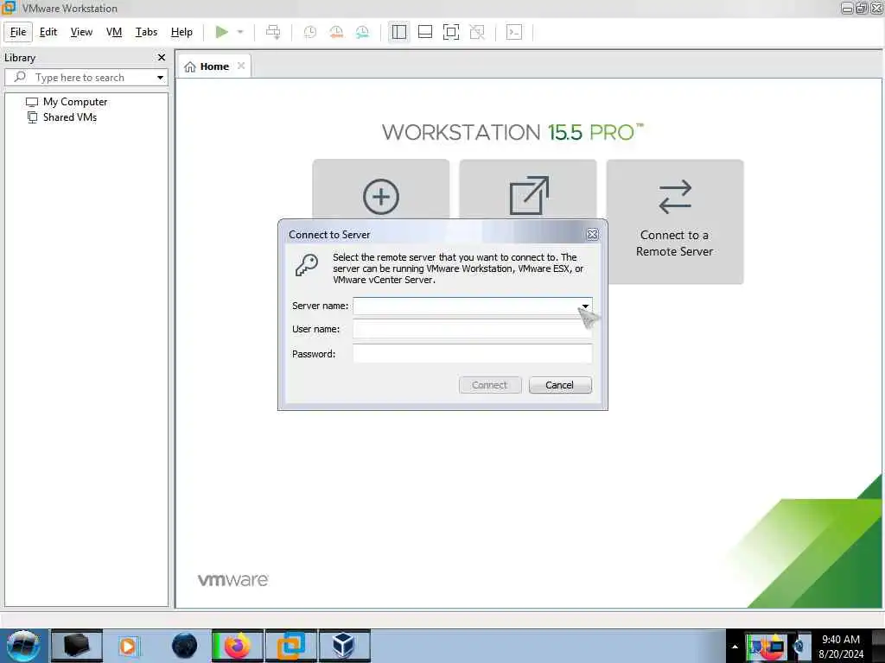Viewport: 885px width, 663px height.
Task: Open the Edit menu
Action: [48, 32]
